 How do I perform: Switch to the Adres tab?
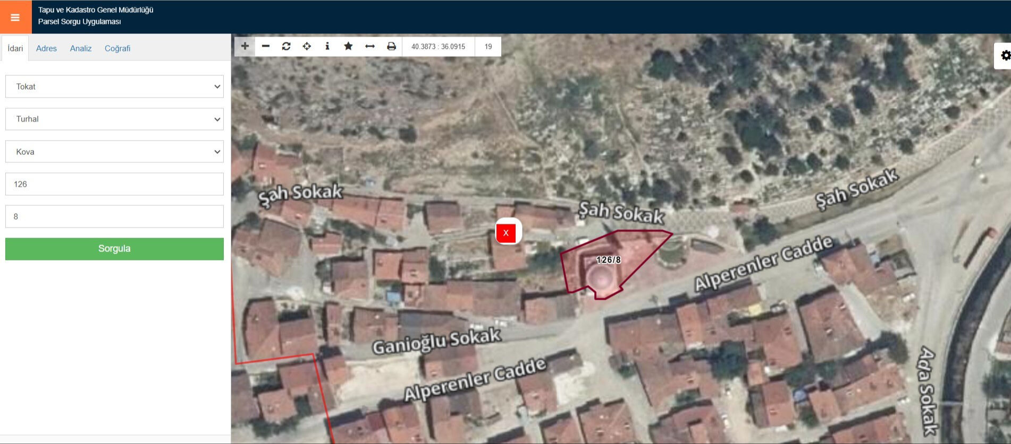(46, 48)
